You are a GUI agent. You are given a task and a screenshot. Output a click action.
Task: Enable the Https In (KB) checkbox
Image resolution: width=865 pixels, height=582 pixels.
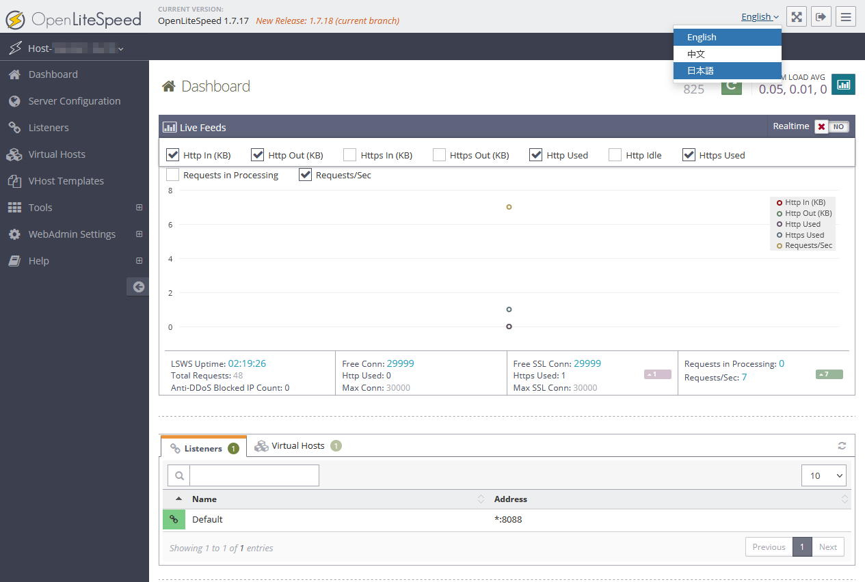(x=350, y=155)
